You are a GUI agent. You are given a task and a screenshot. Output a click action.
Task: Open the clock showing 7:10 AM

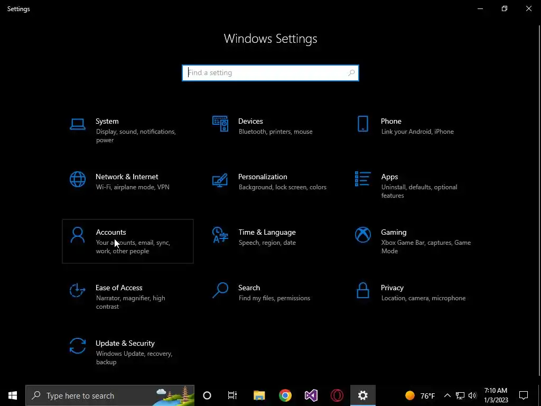pos(496,395)
